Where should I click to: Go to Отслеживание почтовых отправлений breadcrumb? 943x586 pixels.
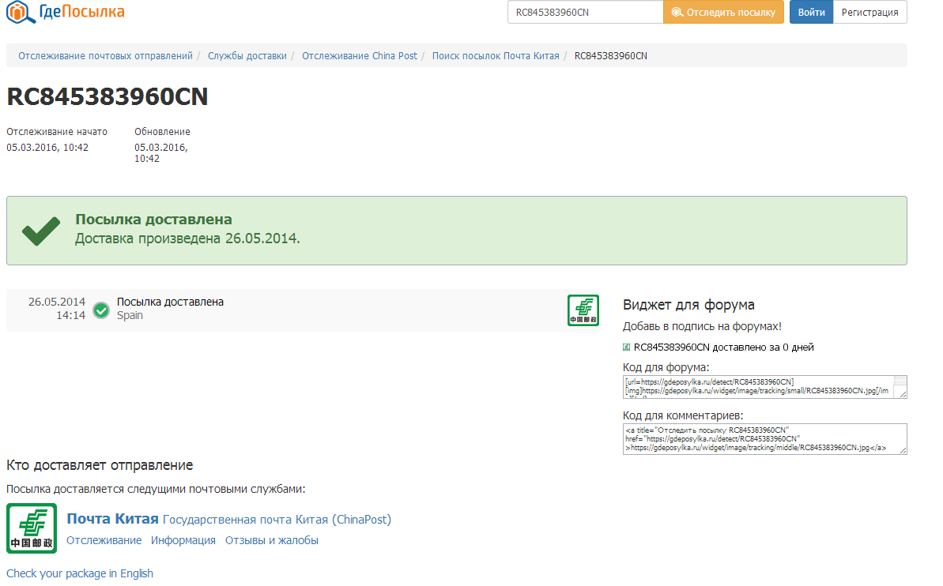[105, 56]
